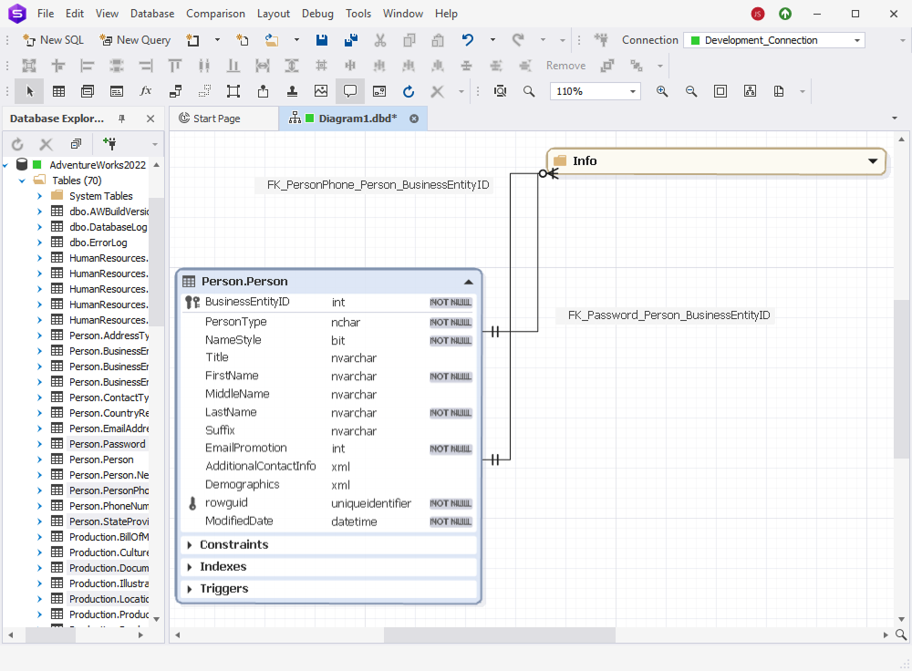The height and width of the screenshot is (671, 912).
Task: Undo the last action
Action: 466,39
